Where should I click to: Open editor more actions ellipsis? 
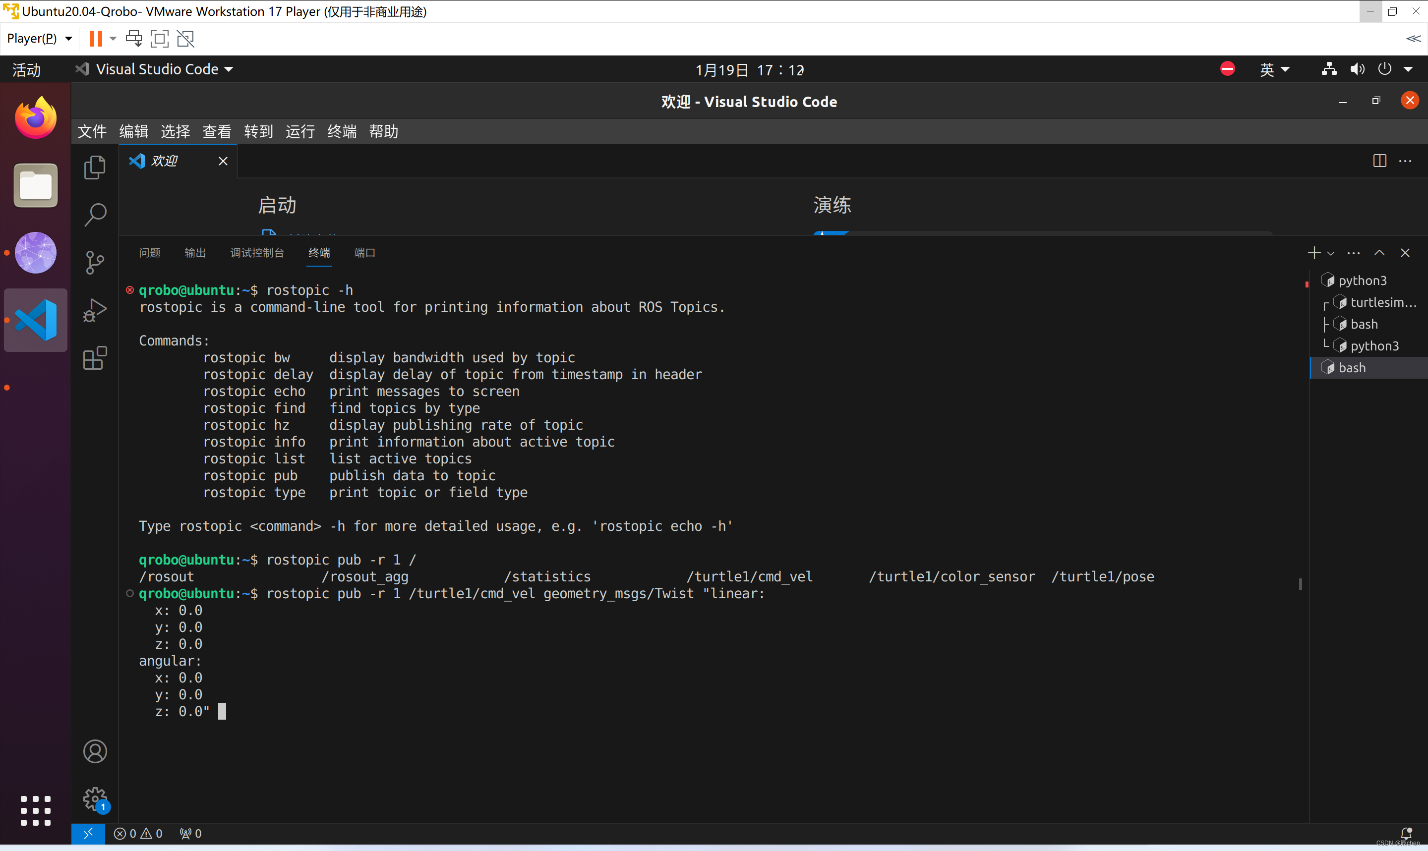click(x=1405, y=161)
